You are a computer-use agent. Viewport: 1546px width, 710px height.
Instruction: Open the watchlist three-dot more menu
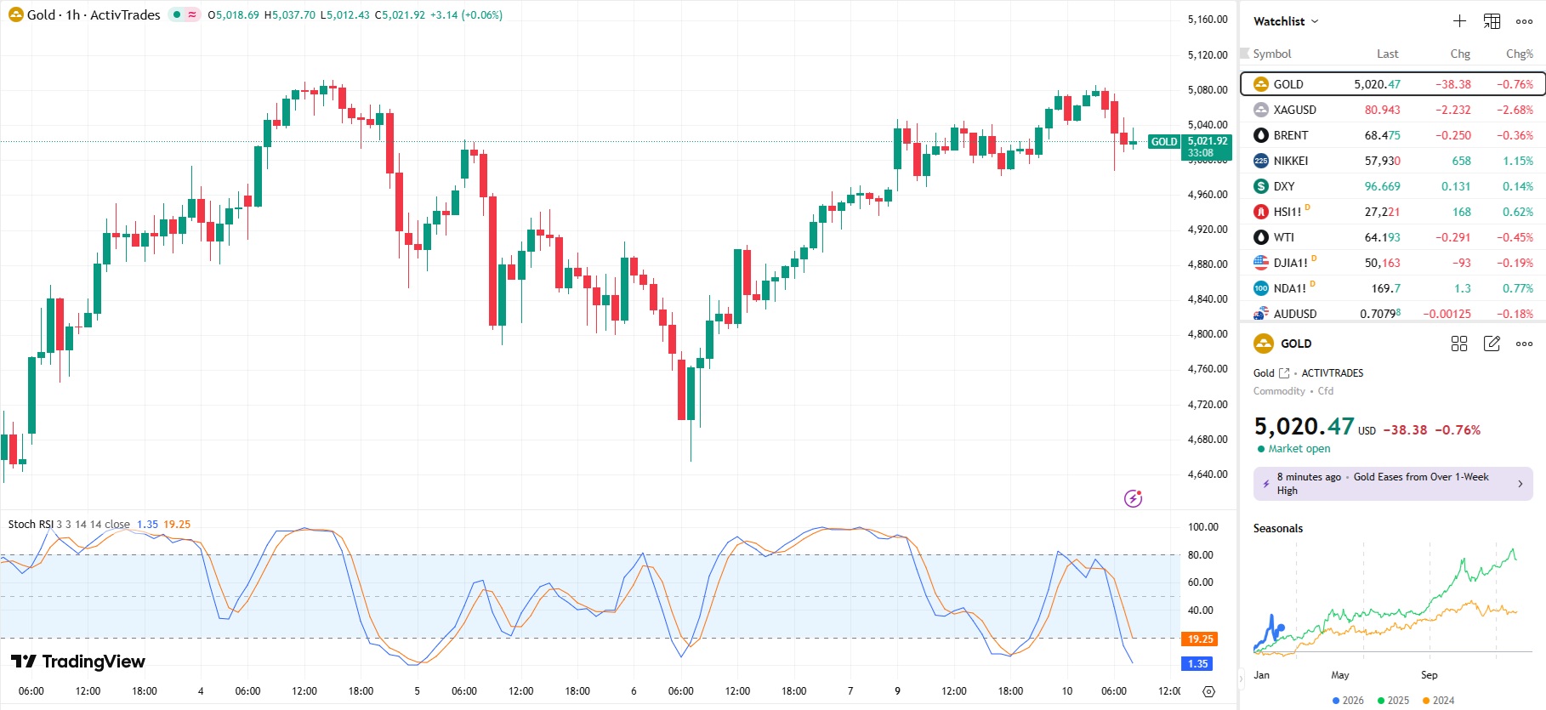pos(1524,21)
